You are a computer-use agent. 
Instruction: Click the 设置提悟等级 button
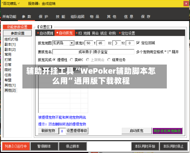pos(77,131)
